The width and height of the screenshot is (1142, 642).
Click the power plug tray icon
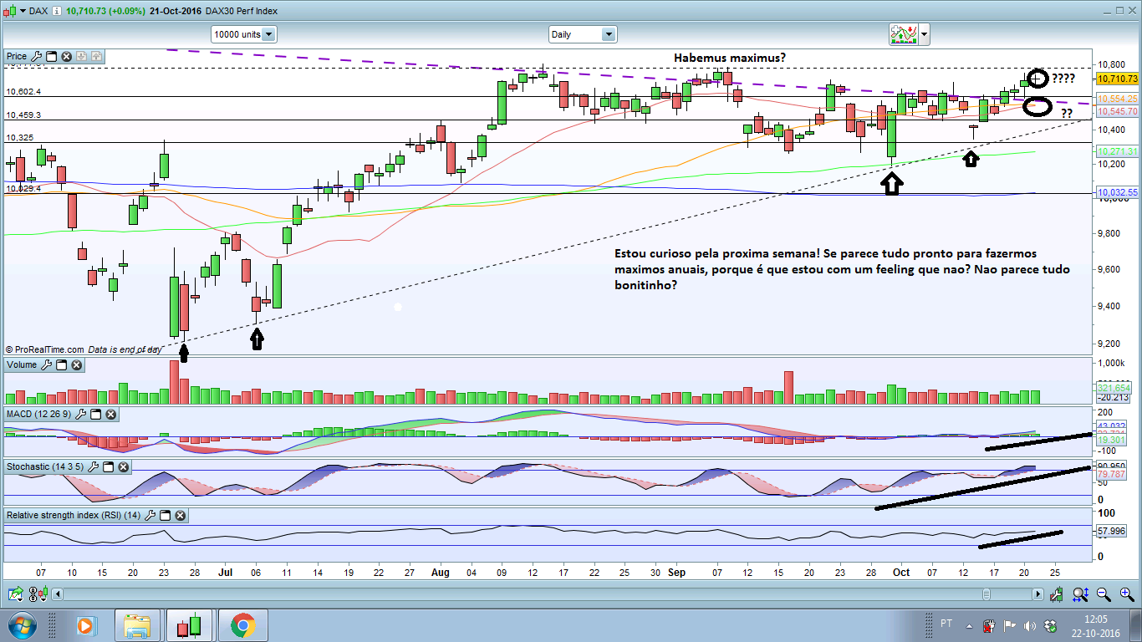pos(990,625)
